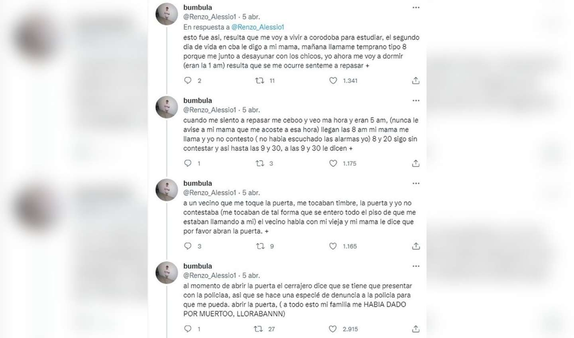Like the tweet with 1.175 likes
The height and width of the screenshot is (338, 574).
point(333,163)
